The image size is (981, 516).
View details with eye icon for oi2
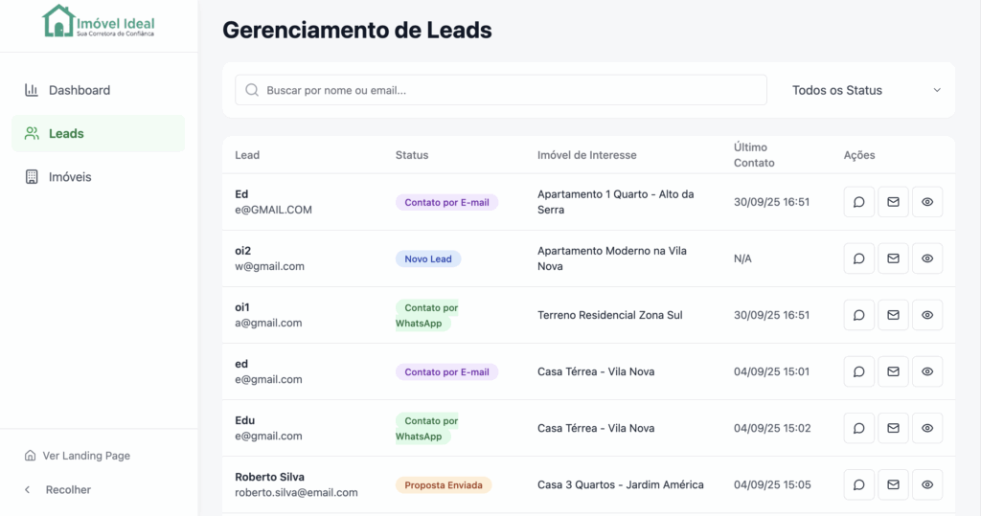926,258
